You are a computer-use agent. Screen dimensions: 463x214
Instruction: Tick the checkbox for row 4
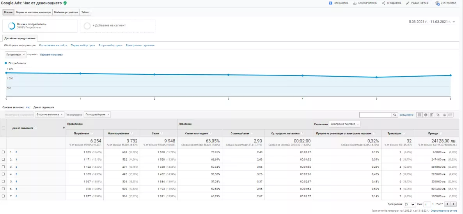point(3,174)
